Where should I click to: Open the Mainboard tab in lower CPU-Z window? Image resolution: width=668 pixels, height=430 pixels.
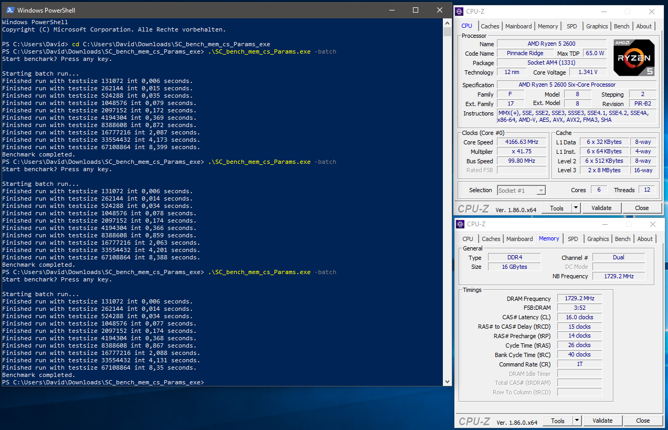coord(519,239)
